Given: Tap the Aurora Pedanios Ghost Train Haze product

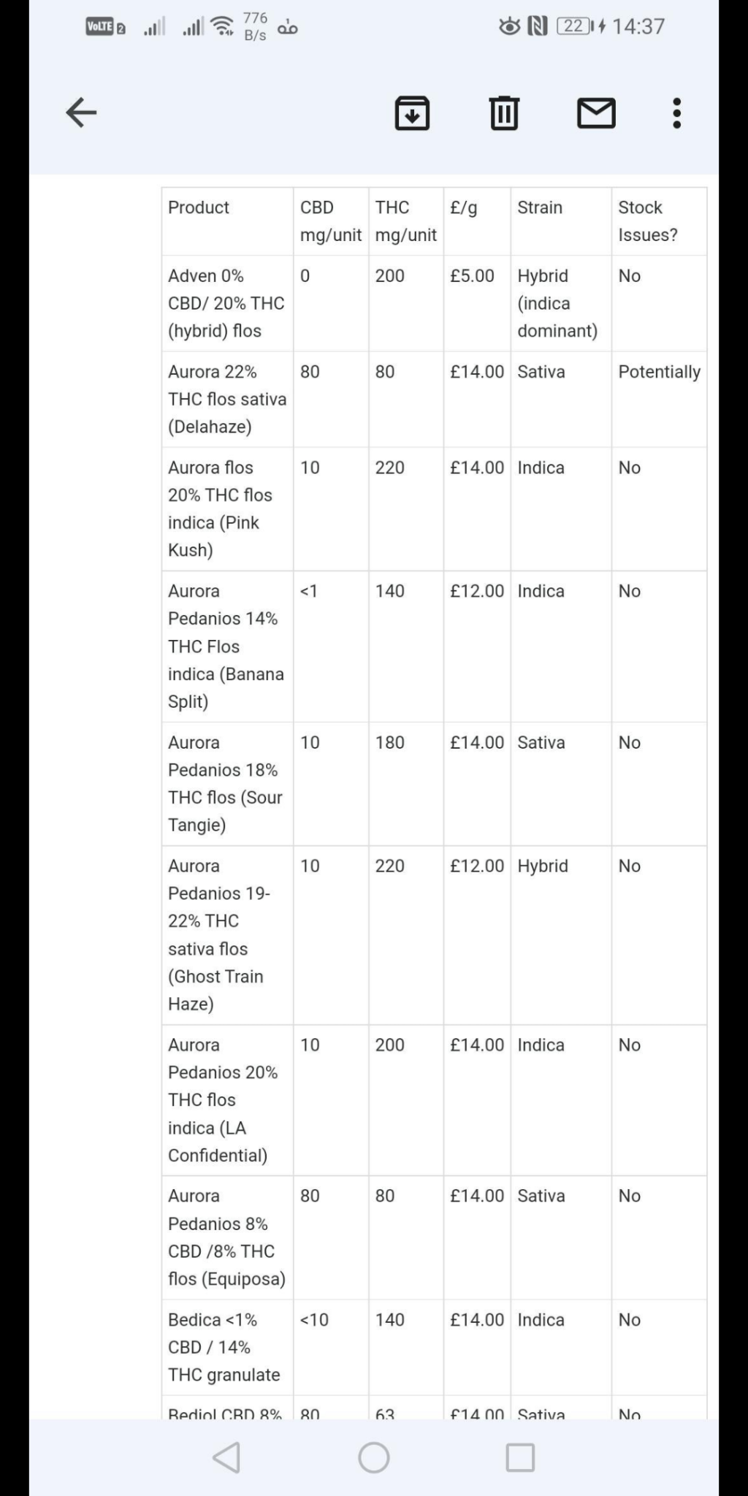Looking at the screenshot, I should 217,934.
